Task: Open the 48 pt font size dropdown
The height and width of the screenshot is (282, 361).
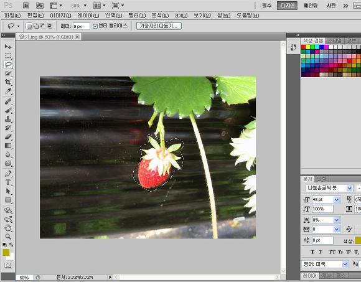Action: (337, 200)
